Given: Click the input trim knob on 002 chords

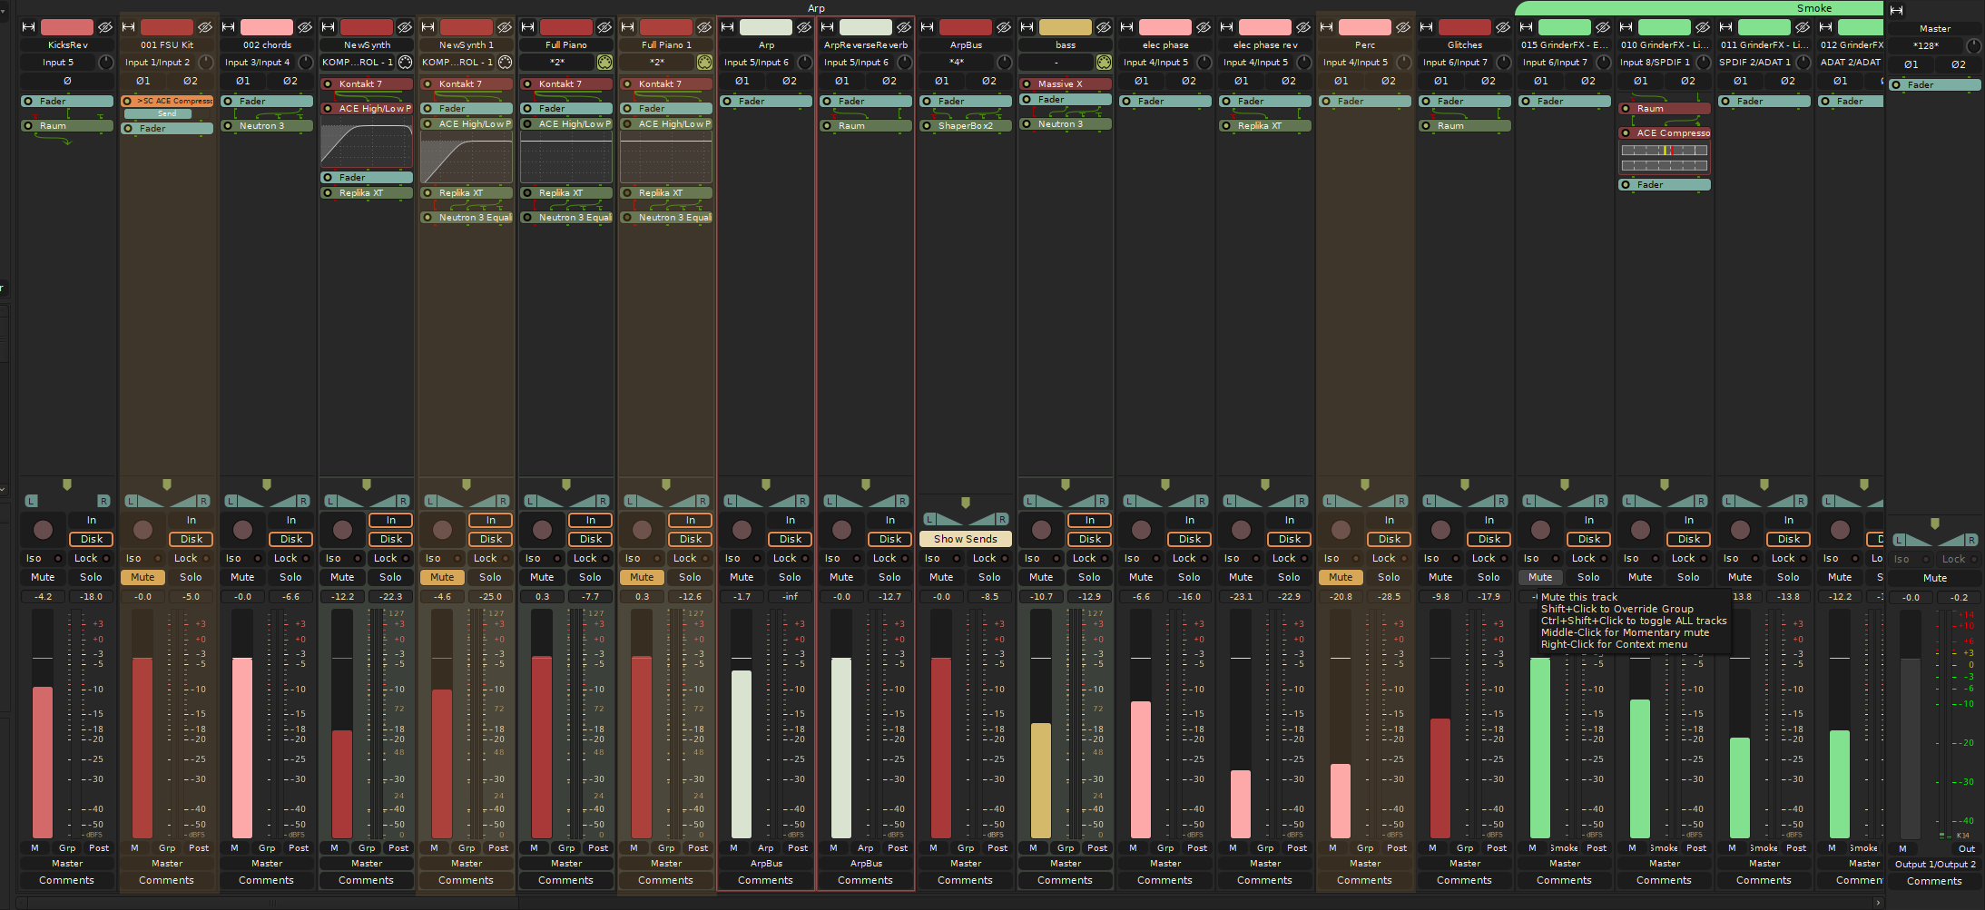Looking at the screenshot, I should 305,62.
